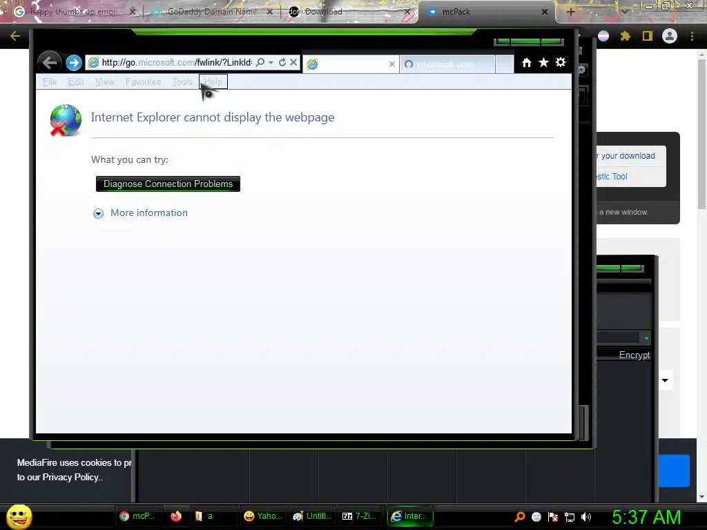
Task: Refresh the Internet Explorer page
Action: pyautogui.click(x=282, y=62)
